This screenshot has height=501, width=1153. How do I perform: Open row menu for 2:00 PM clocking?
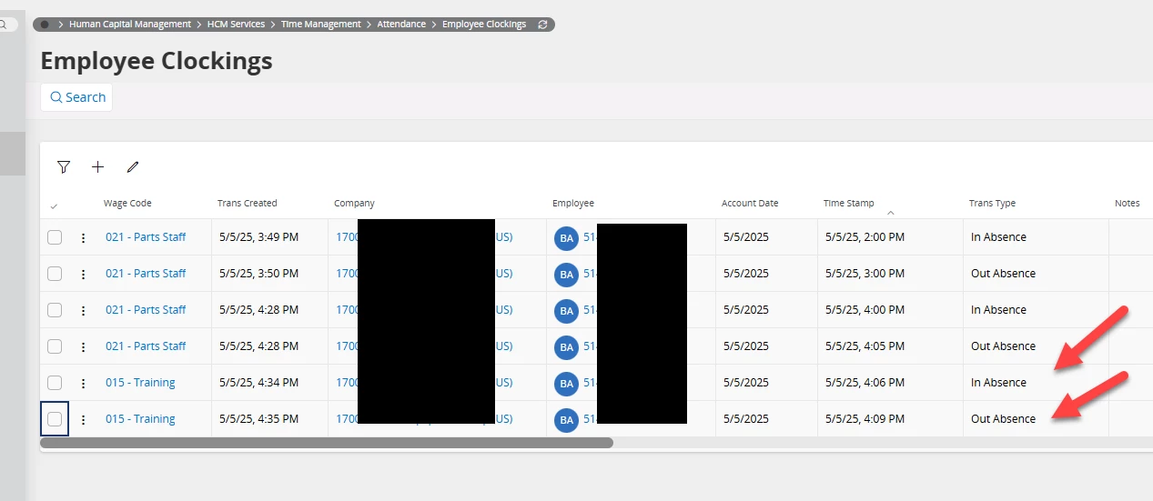coord(83,237)
